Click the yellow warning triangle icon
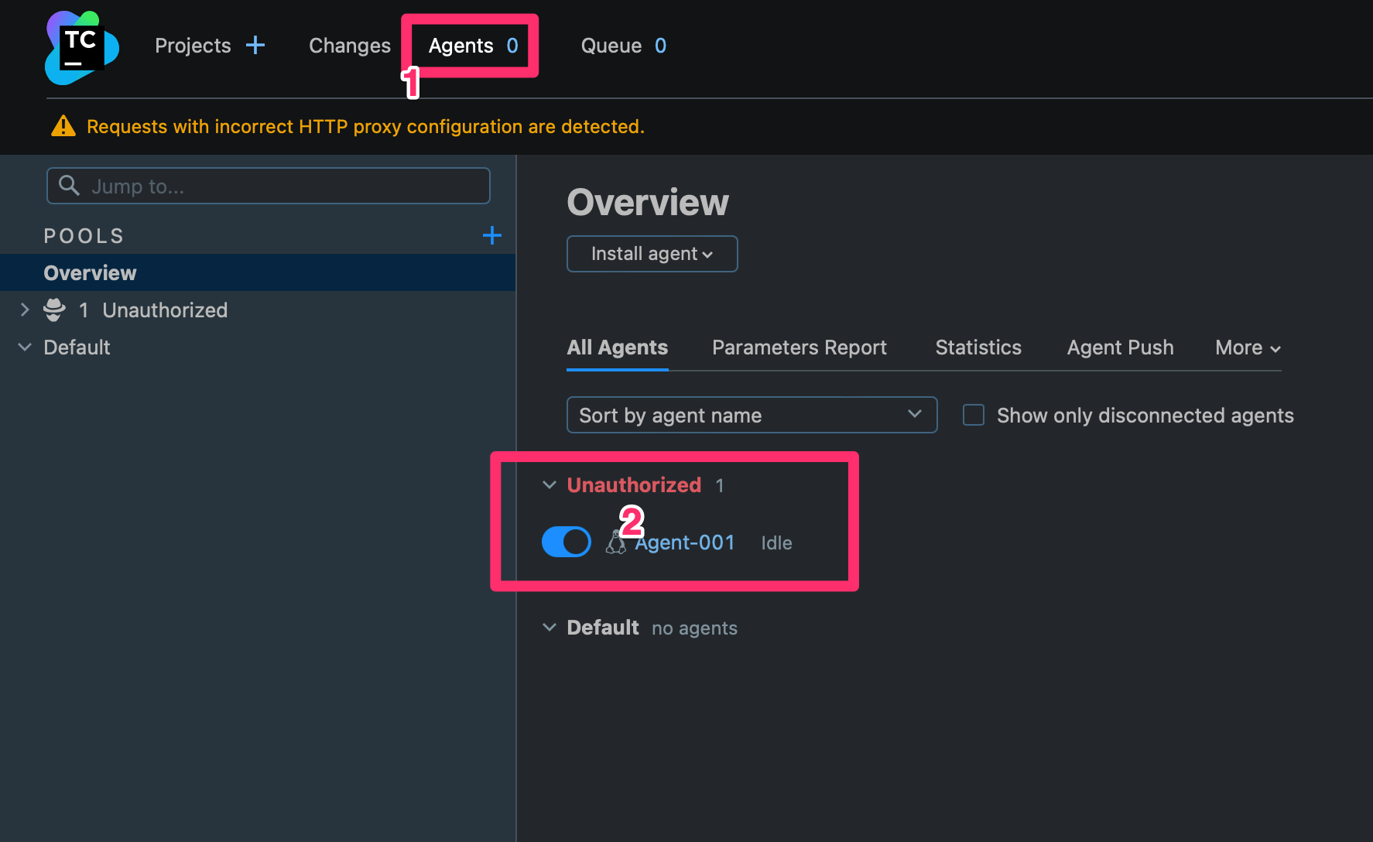 click(x=63, y=126)
